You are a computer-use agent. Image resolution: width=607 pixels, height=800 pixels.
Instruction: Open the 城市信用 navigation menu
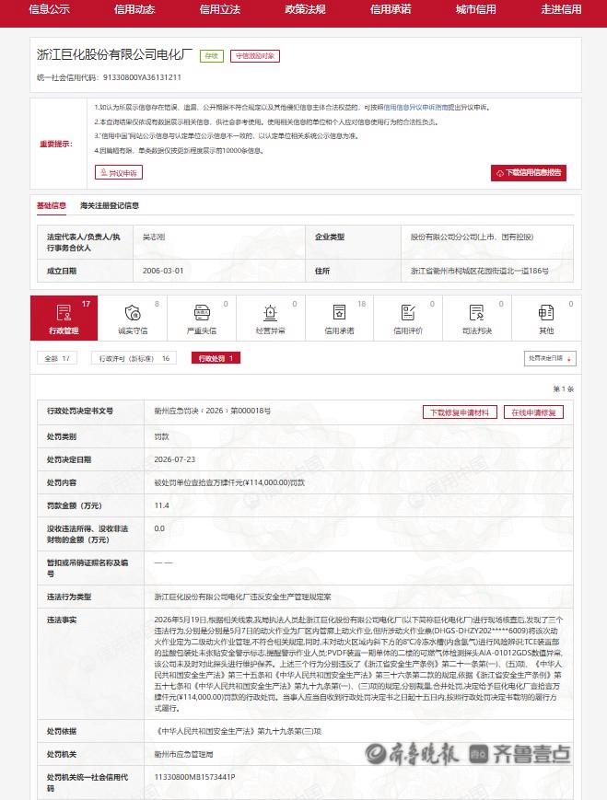[476, 9]
